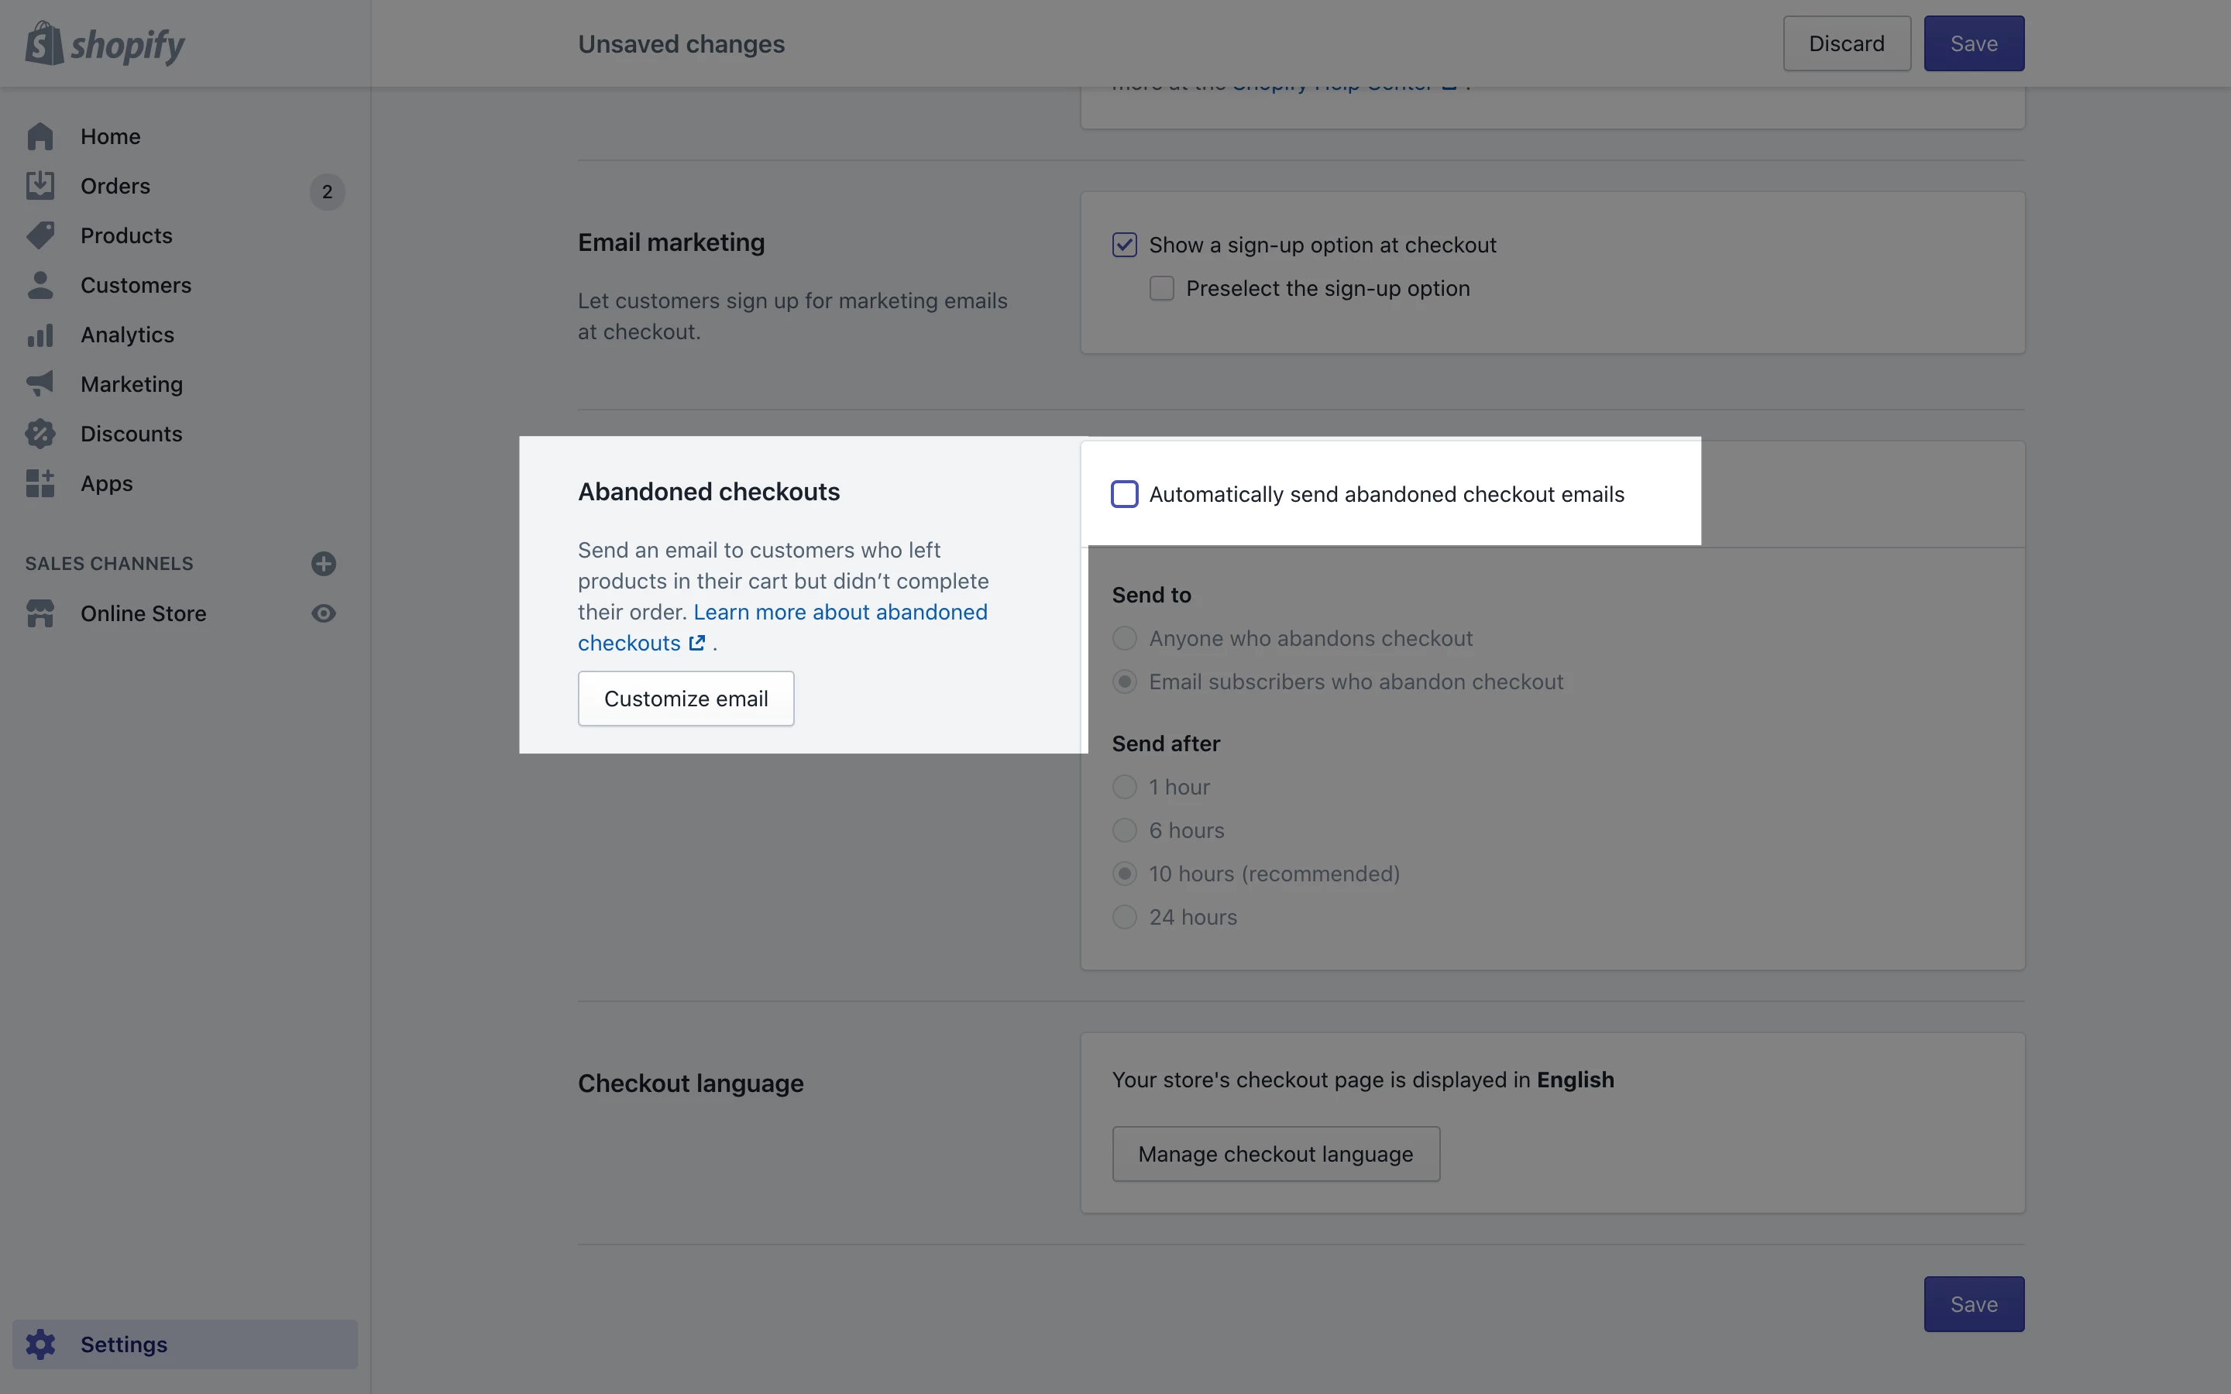This screenshot has width=2231, height=1394.
Task: Click the Products tag icon
Action: tap(40, 235)
